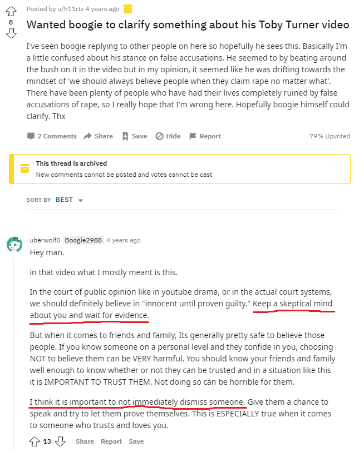The width and height of the screenshot is (359, 457).
Task: Click the Boogie2988 user flair
Action: click(x=83, y=240)
